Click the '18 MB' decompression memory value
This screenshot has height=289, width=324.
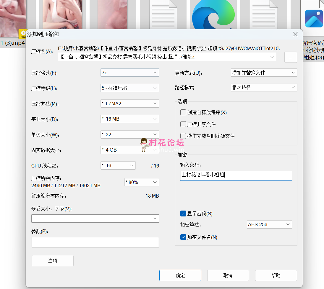click(152, 196)
